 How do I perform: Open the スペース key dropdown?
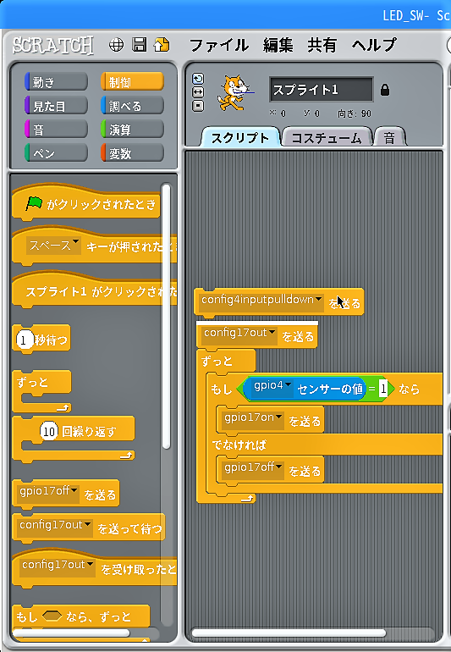[75, 241]
